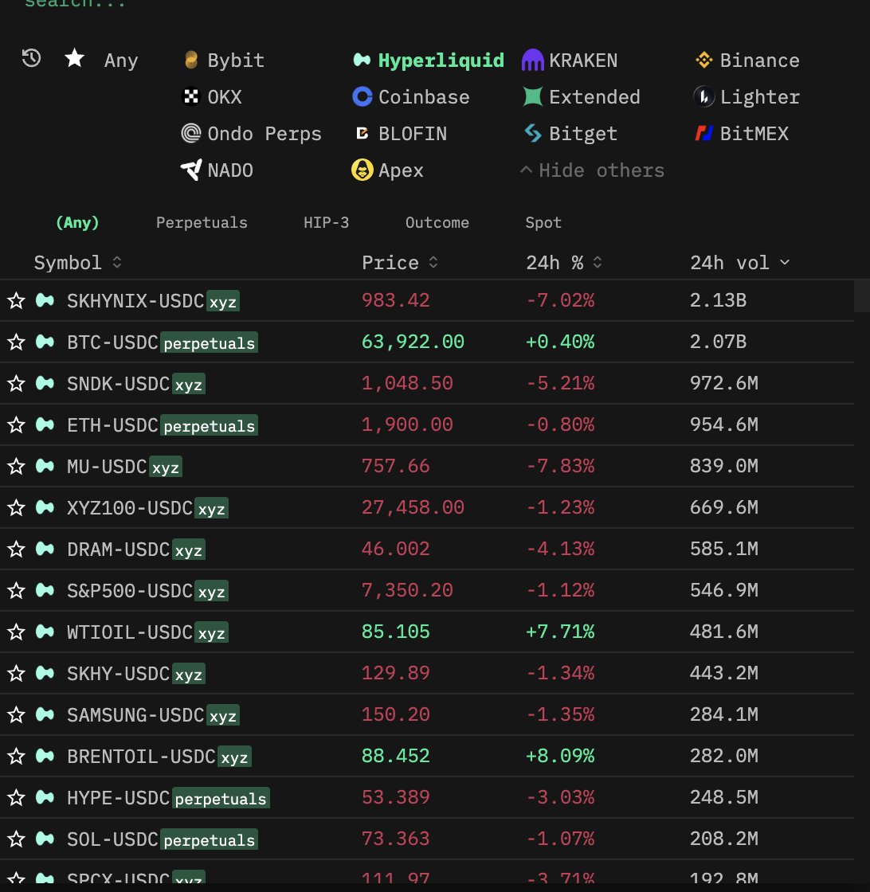Select BTC price 63,922.00
Image resolution: width=870 pixels, height=892 pixels.
click(413, 342)
